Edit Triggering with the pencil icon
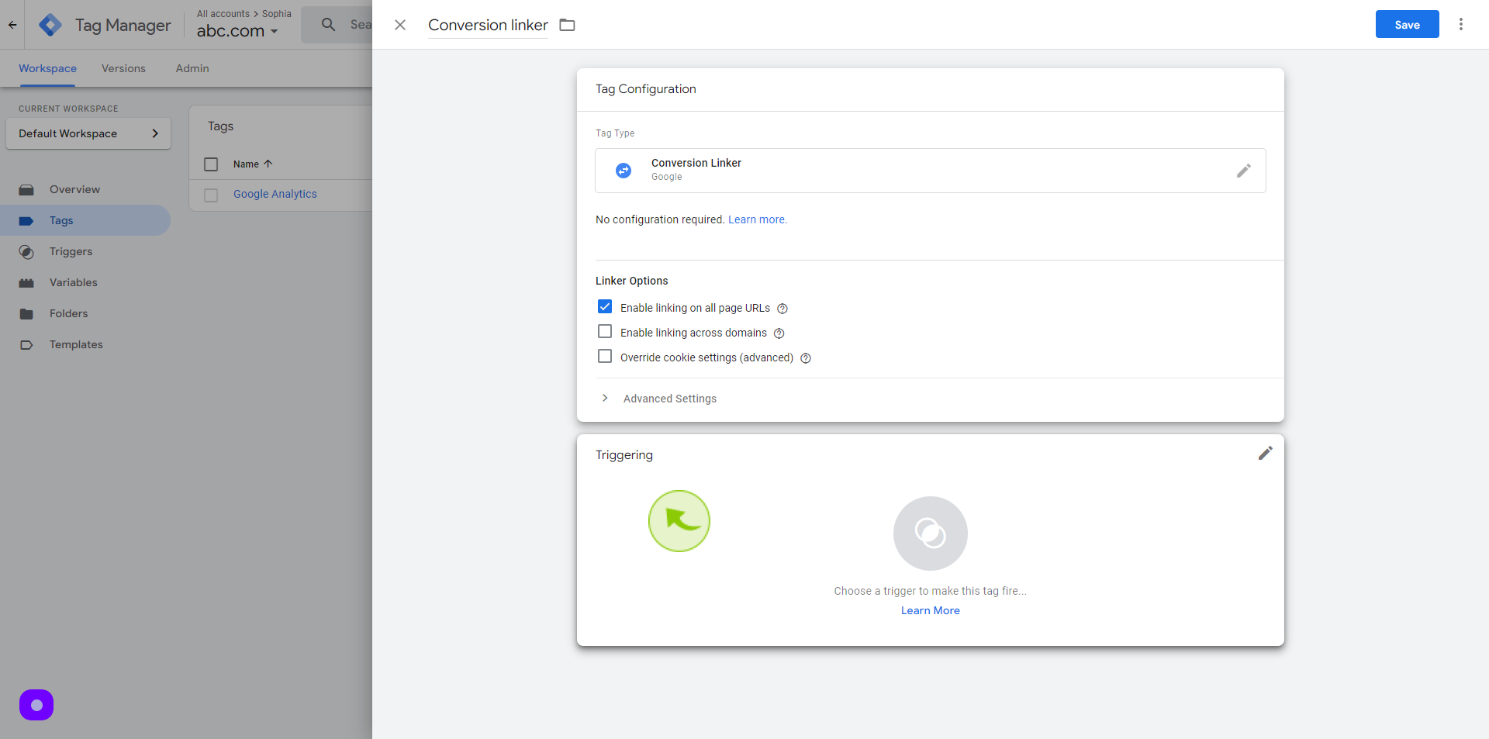The height and width of the screenshot is (739, 1489). pyautogui.click(x=1266, y=454)
